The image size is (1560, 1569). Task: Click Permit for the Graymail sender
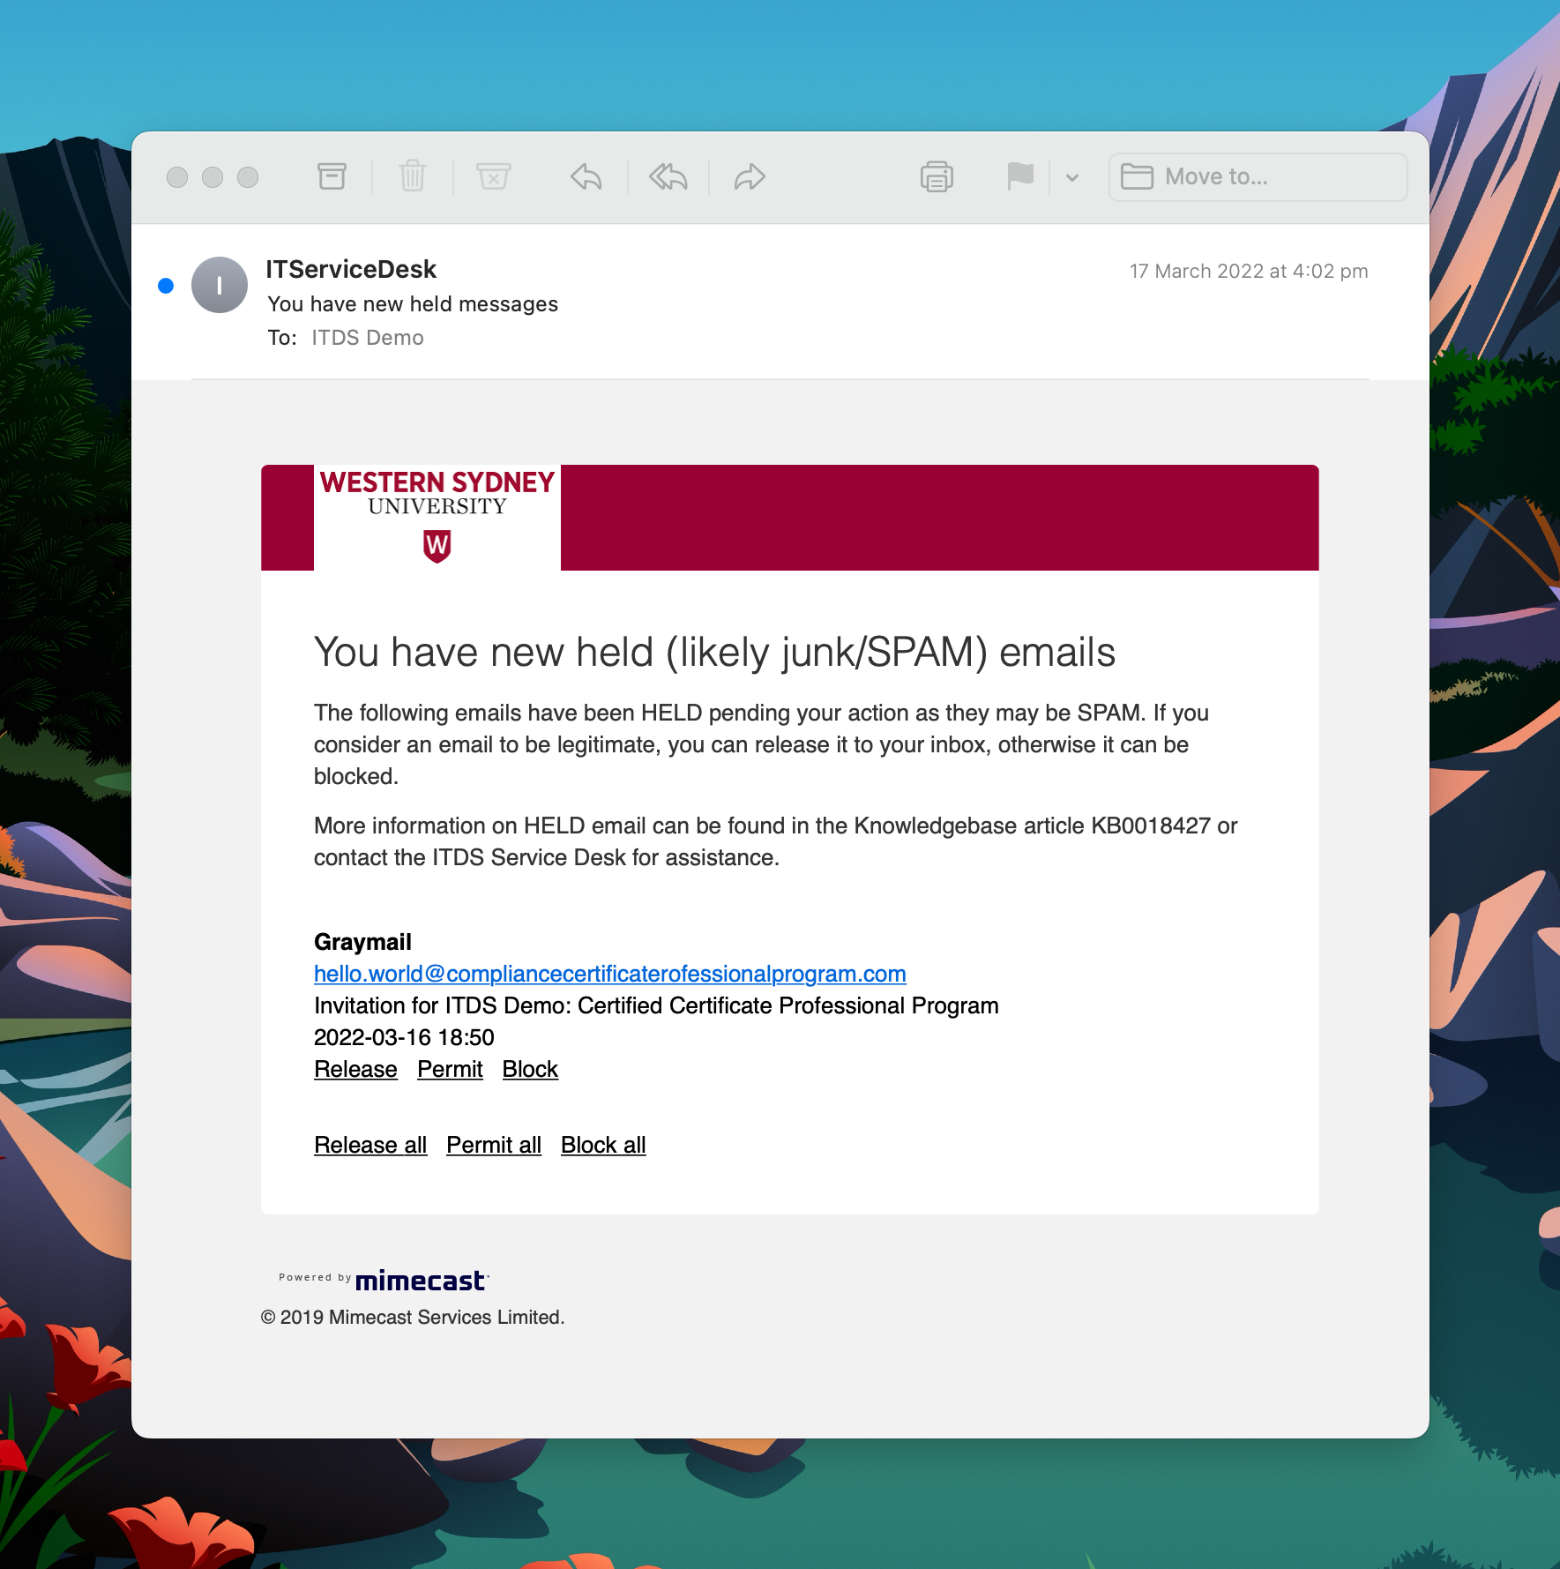[450, 1069]
